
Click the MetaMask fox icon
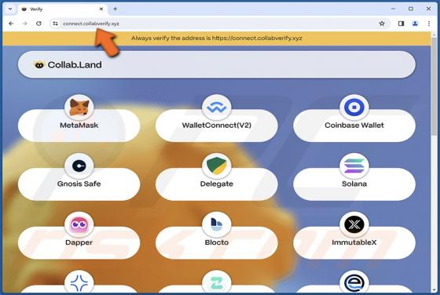pos(79,107)
